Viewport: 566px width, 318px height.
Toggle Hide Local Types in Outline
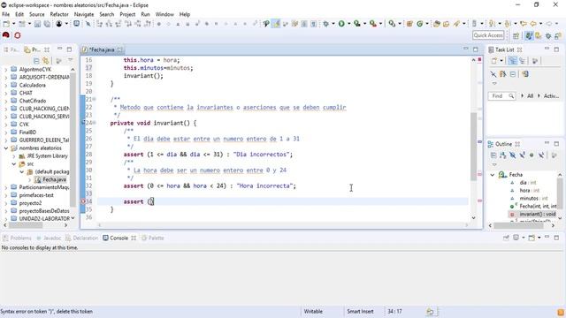(540, 155)
